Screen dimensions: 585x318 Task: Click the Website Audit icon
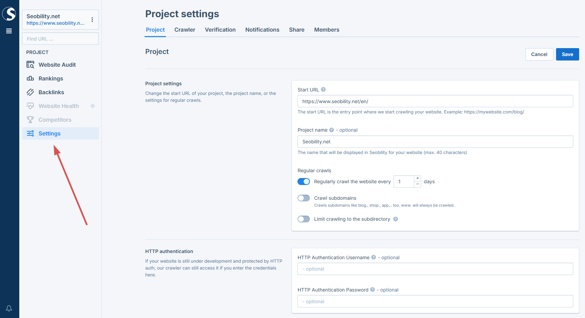[30, 65]
